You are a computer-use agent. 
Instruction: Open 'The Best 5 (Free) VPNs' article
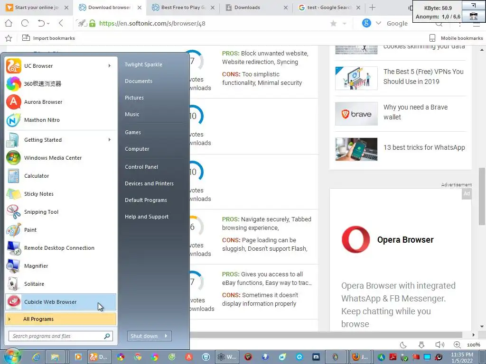(423, 76)
